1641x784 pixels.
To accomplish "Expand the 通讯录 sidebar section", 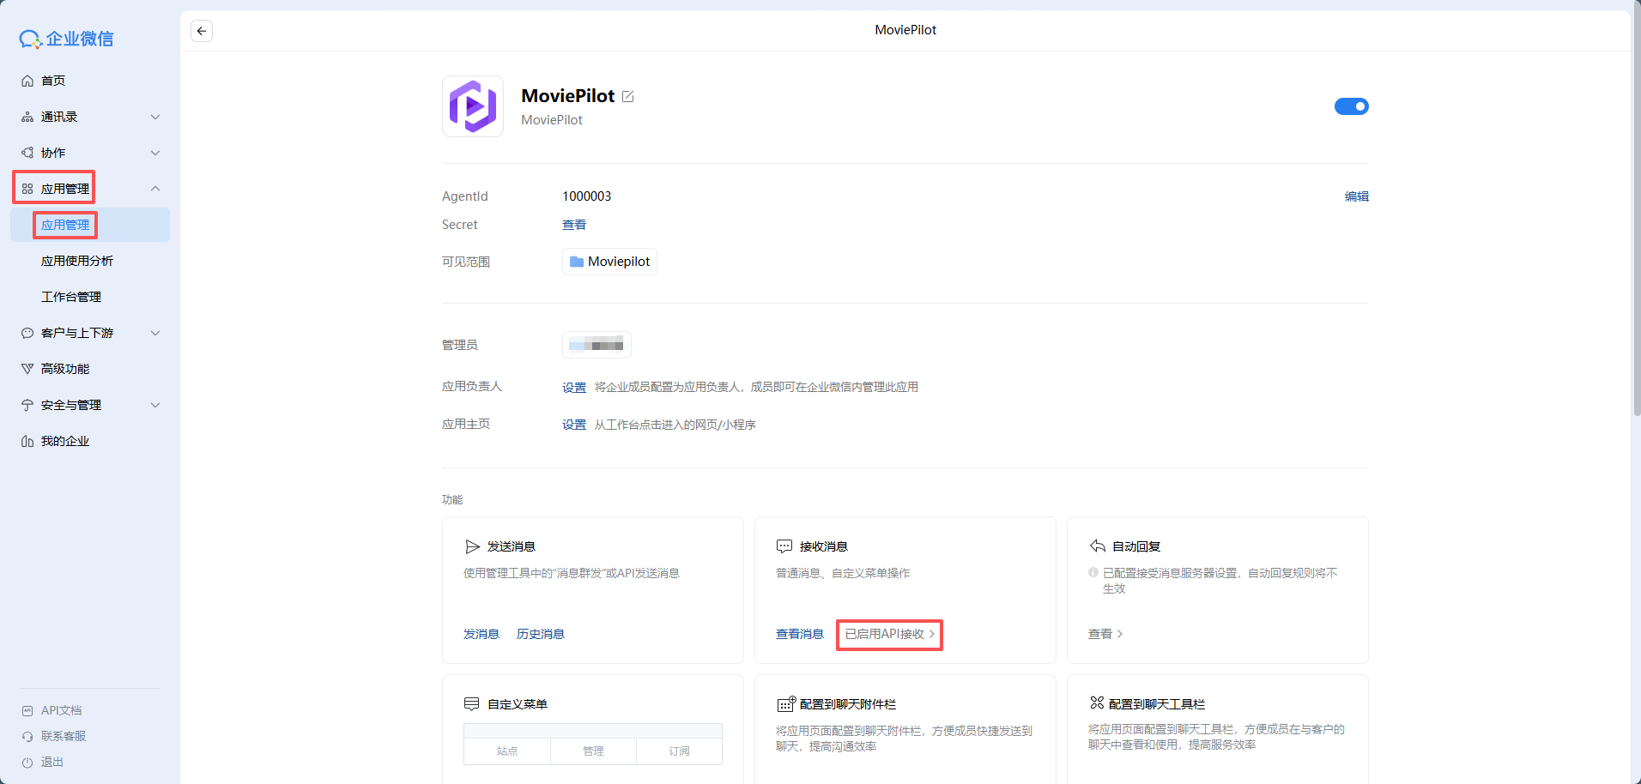I will [x=155, y=117].
